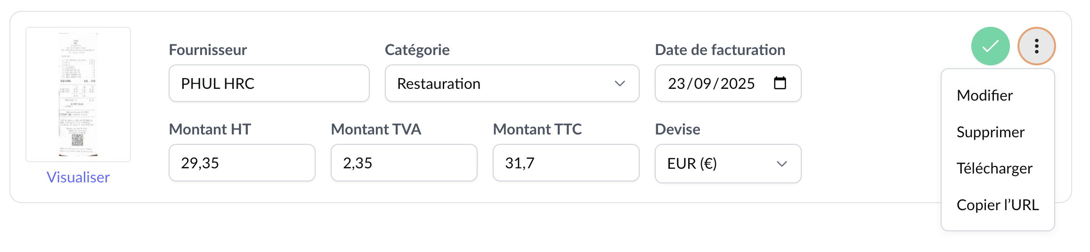Image resolution: width=1090 pixels, height=252 pixels.
Task: Choose Supprimer from the options menu
Action: point(990,132)
